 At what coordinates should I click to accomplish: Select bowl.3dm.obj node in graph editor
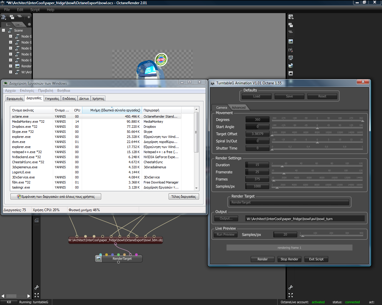click(115, 240)
